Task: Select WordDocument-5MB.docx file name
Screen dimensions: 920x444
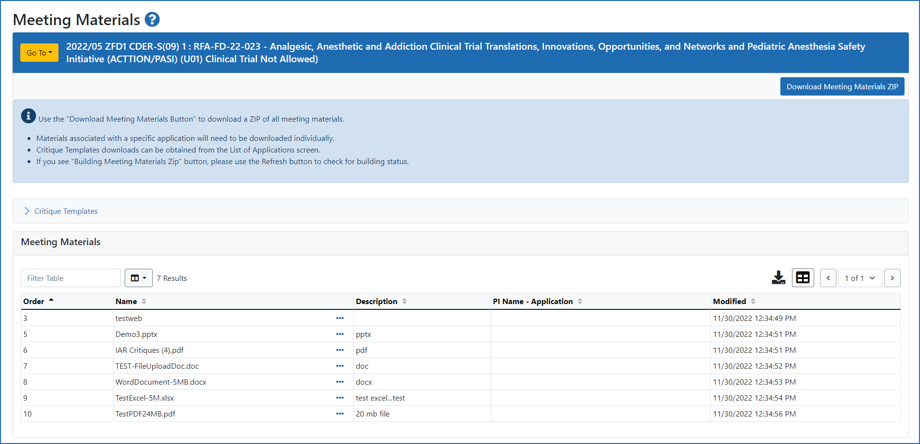Action: [161, 382]
